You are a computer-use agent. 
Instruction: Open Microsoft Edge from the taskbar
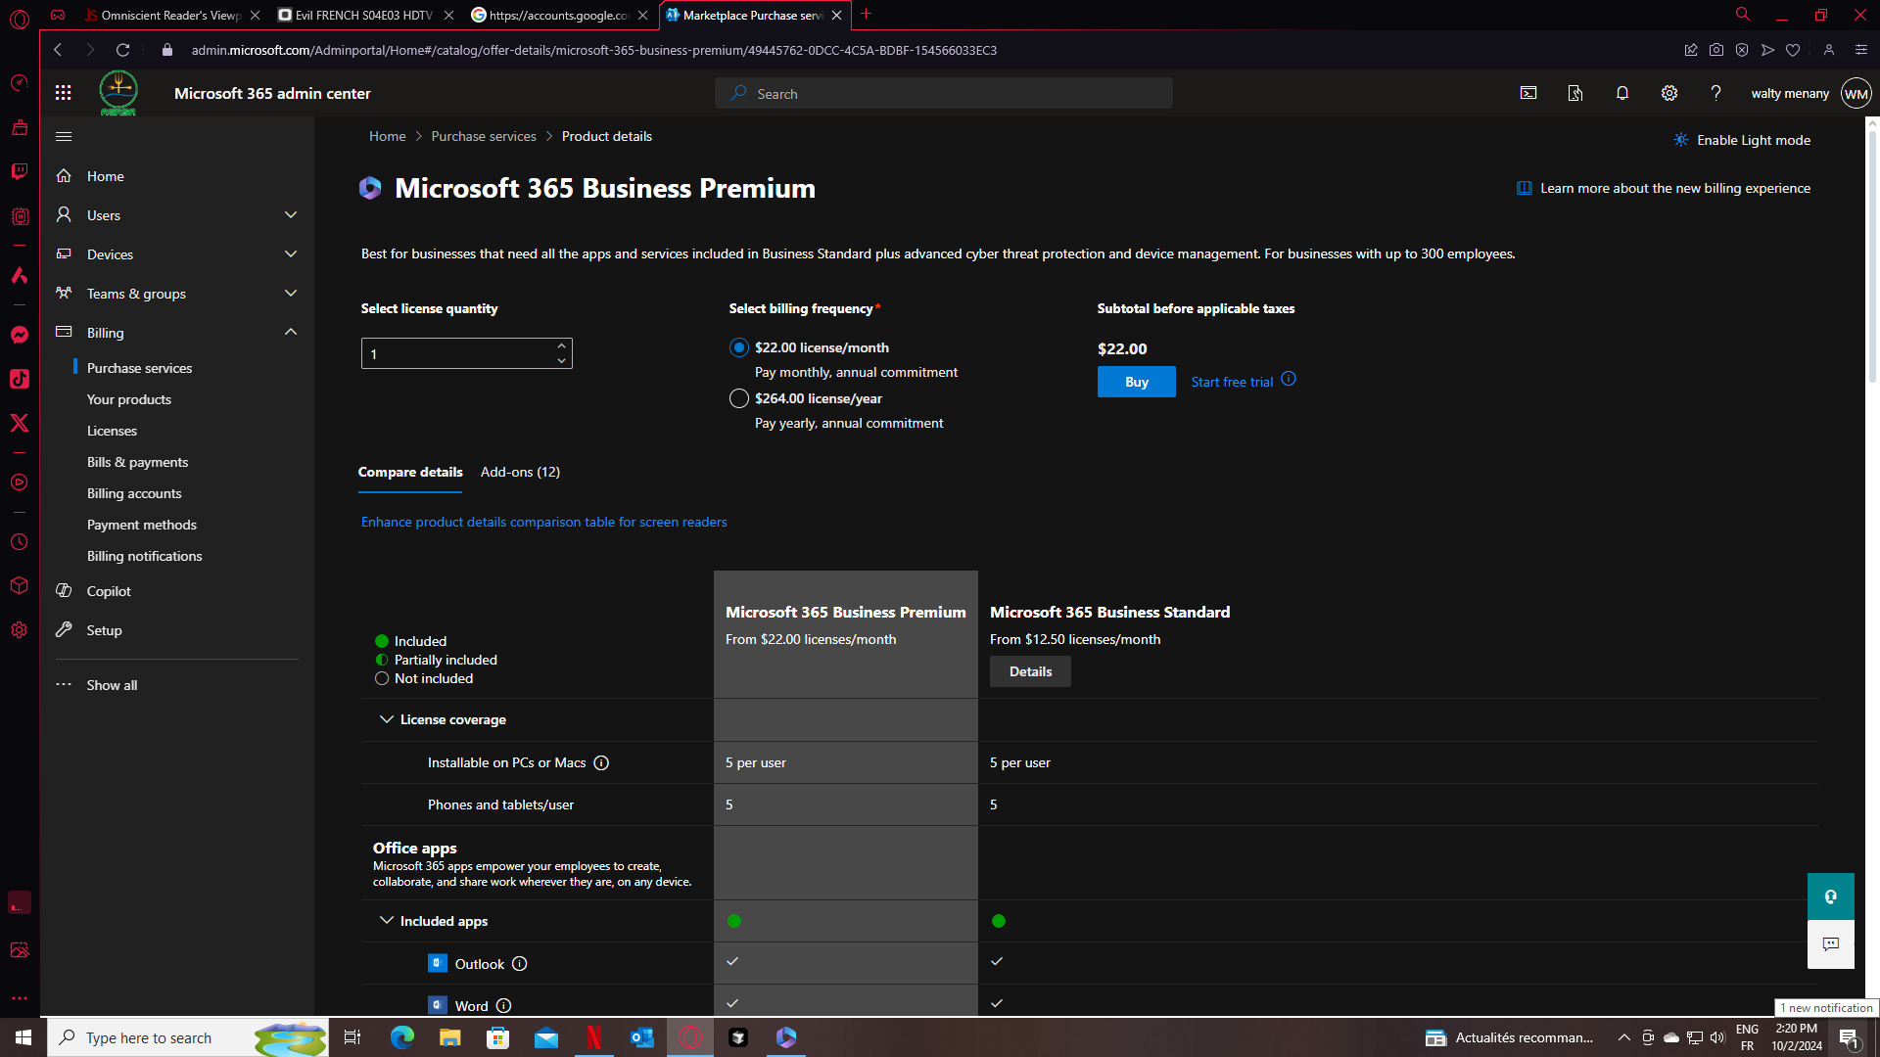click(x=402, y=1037)
